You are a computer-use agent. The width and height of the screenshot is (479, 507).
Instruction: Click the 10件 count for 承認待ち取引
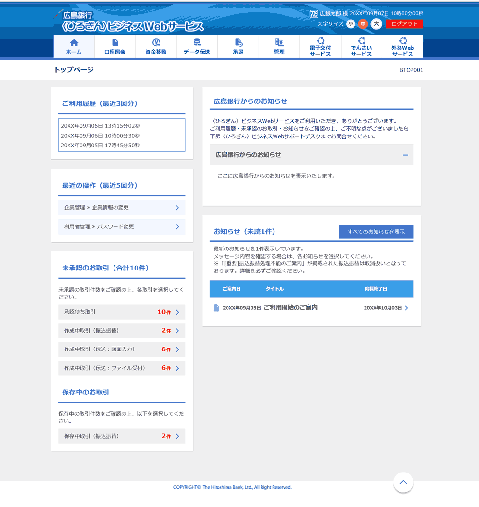click(x=164, y=312)
